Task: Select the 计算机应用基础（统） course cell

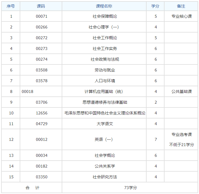Action: tap(105, 91)
